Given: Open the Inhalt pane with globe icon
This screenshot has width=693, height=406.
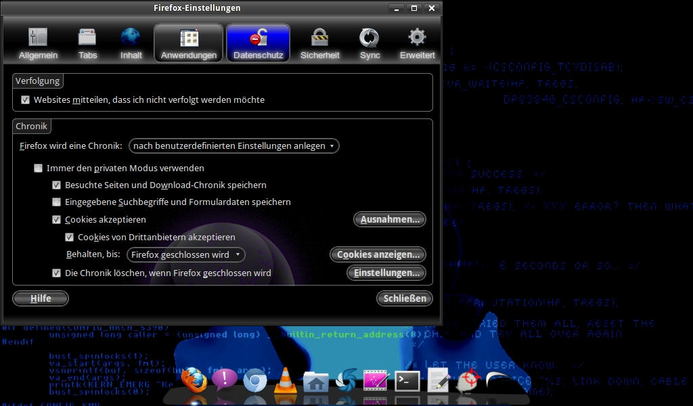Looking at the screenshot, I should point(131,43).
